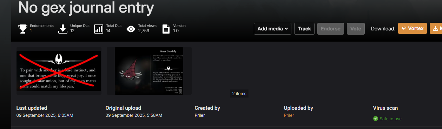Click the Version value 1.0

176,31
